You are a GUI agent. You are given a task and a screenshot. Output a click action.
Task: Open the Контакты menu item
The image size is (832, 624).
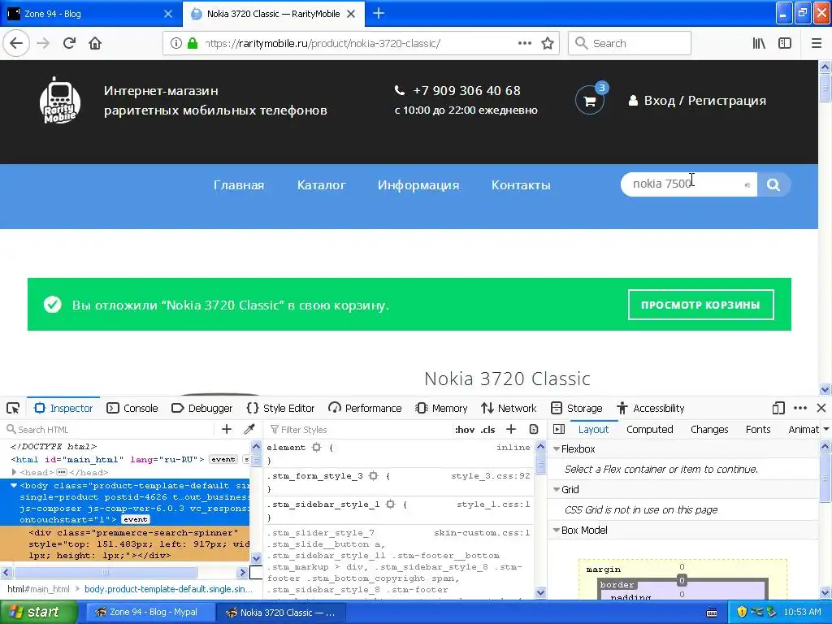[x=521, y=185]
